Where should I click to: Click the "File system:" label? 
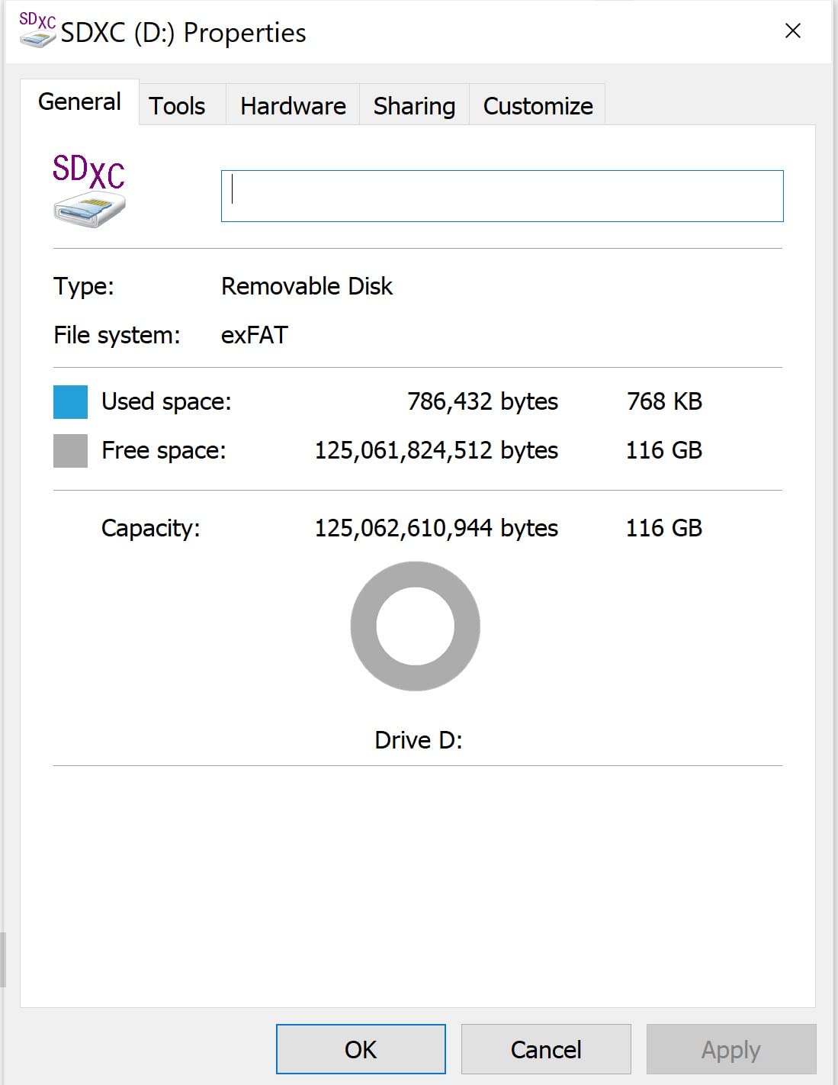coord(117,335)
